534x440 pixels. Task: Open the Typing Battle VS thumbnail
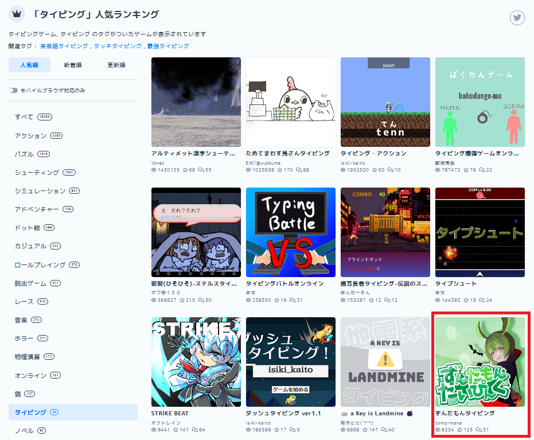[x=290, y=232]
